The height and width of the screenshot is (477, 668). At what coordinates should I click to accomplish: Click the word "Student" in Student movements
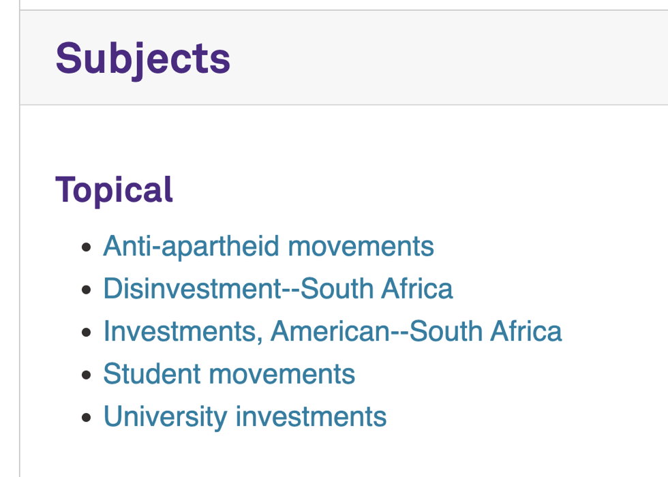pos(151,374)
